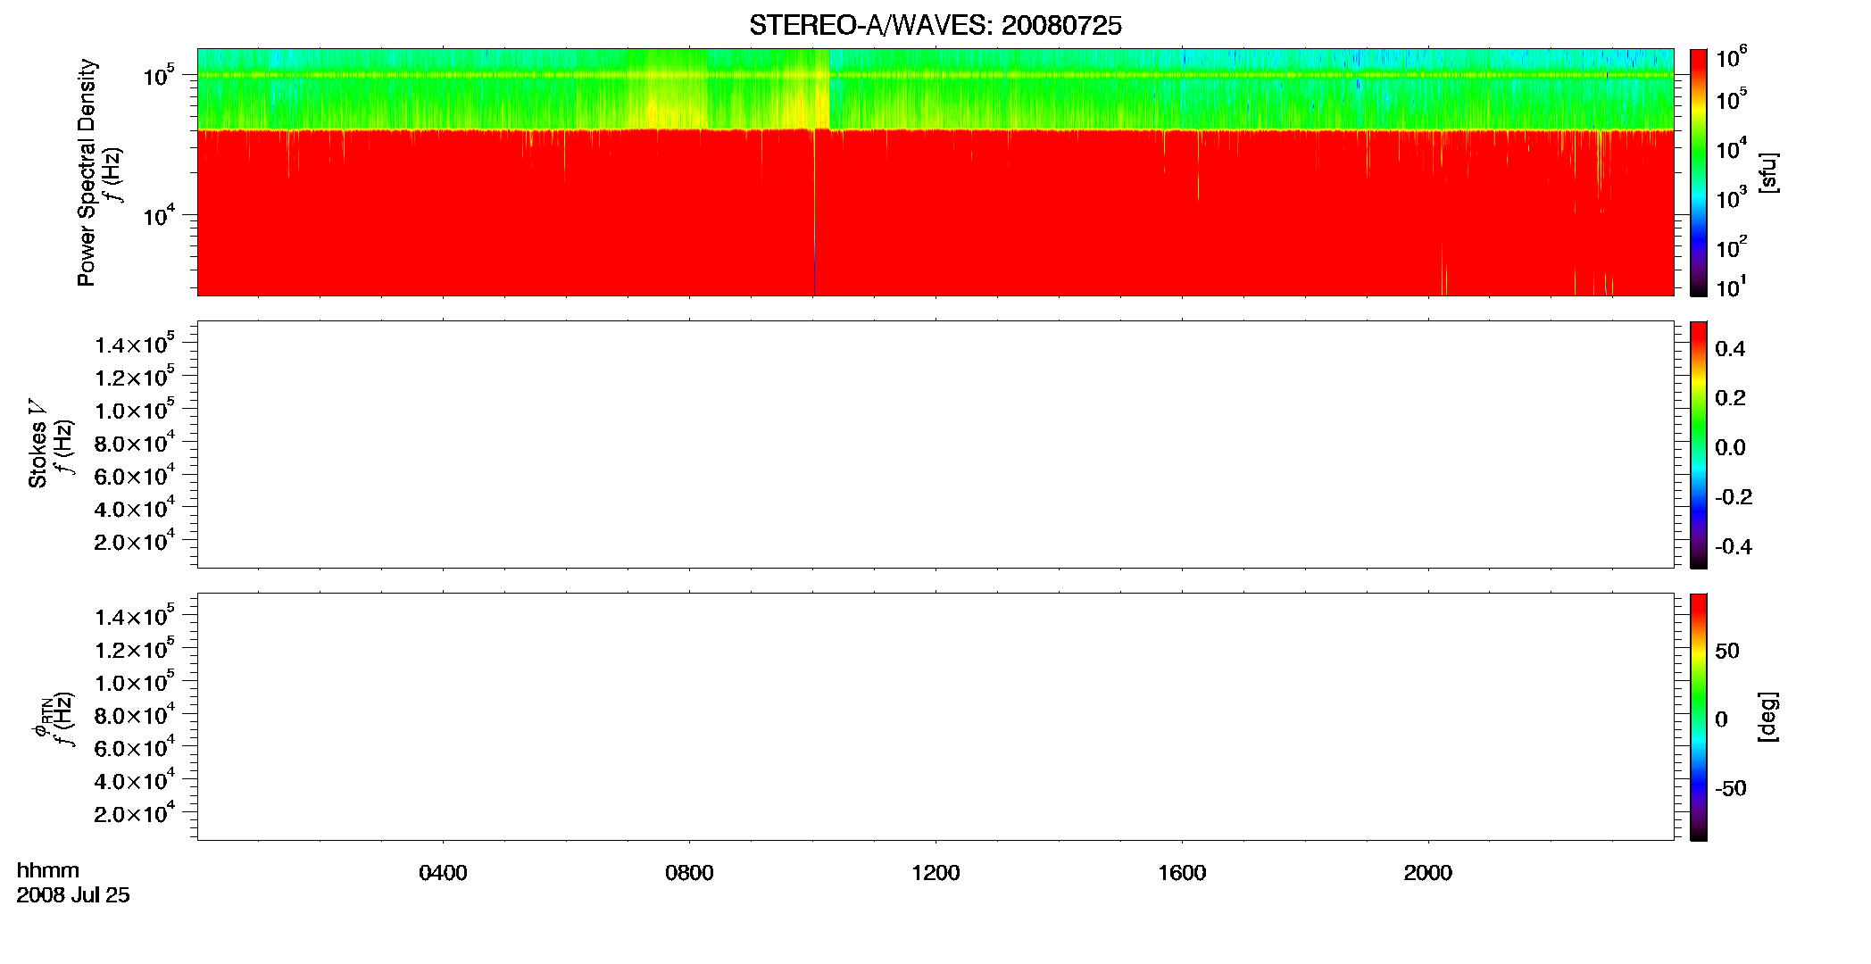Click the '2.0×10^4' tick in Stokes V panel
The image size is (1871, 964).
(135, 540)
